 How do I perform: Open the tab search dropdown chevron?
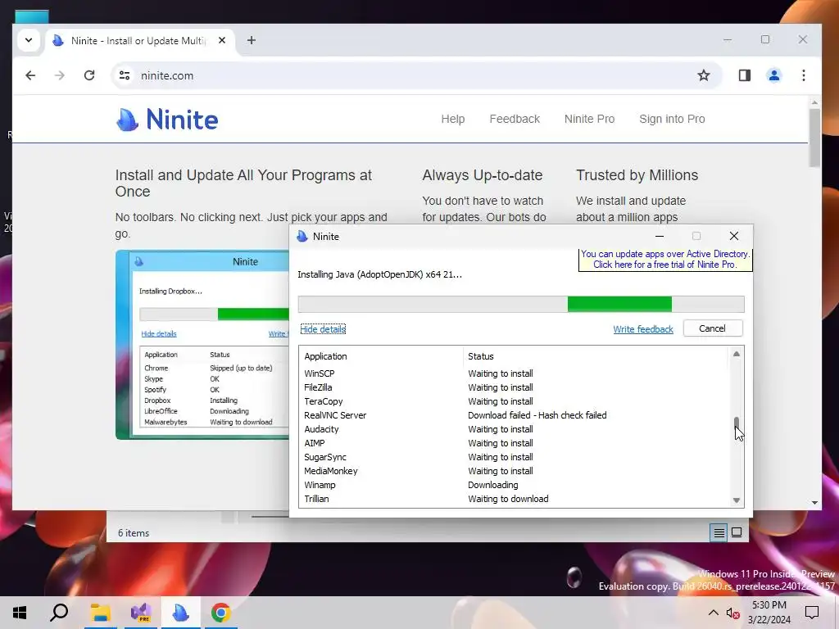click(29, 40)
